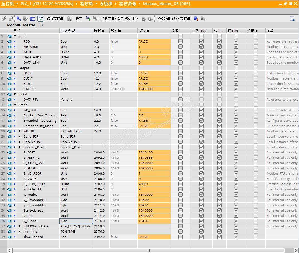Click the Byte data type field of y_FCode

[x=76, y=221]
